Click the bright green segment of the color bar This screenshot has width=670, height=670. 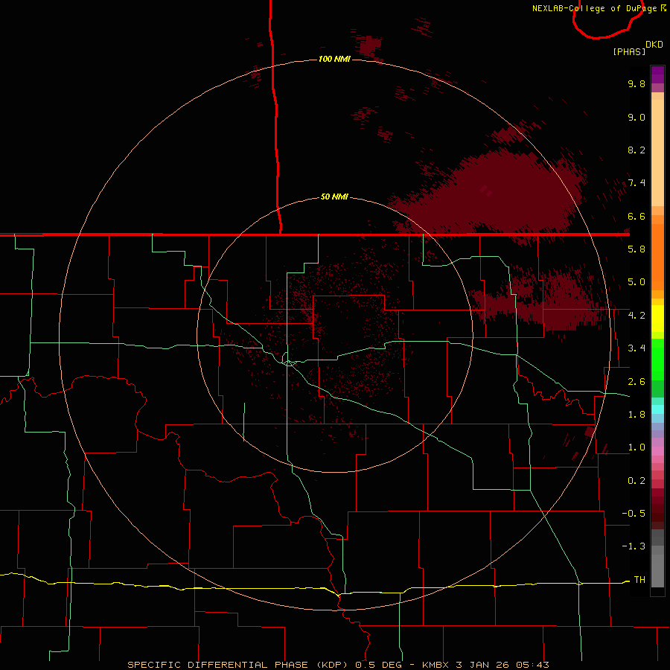[x=657, y=359]
